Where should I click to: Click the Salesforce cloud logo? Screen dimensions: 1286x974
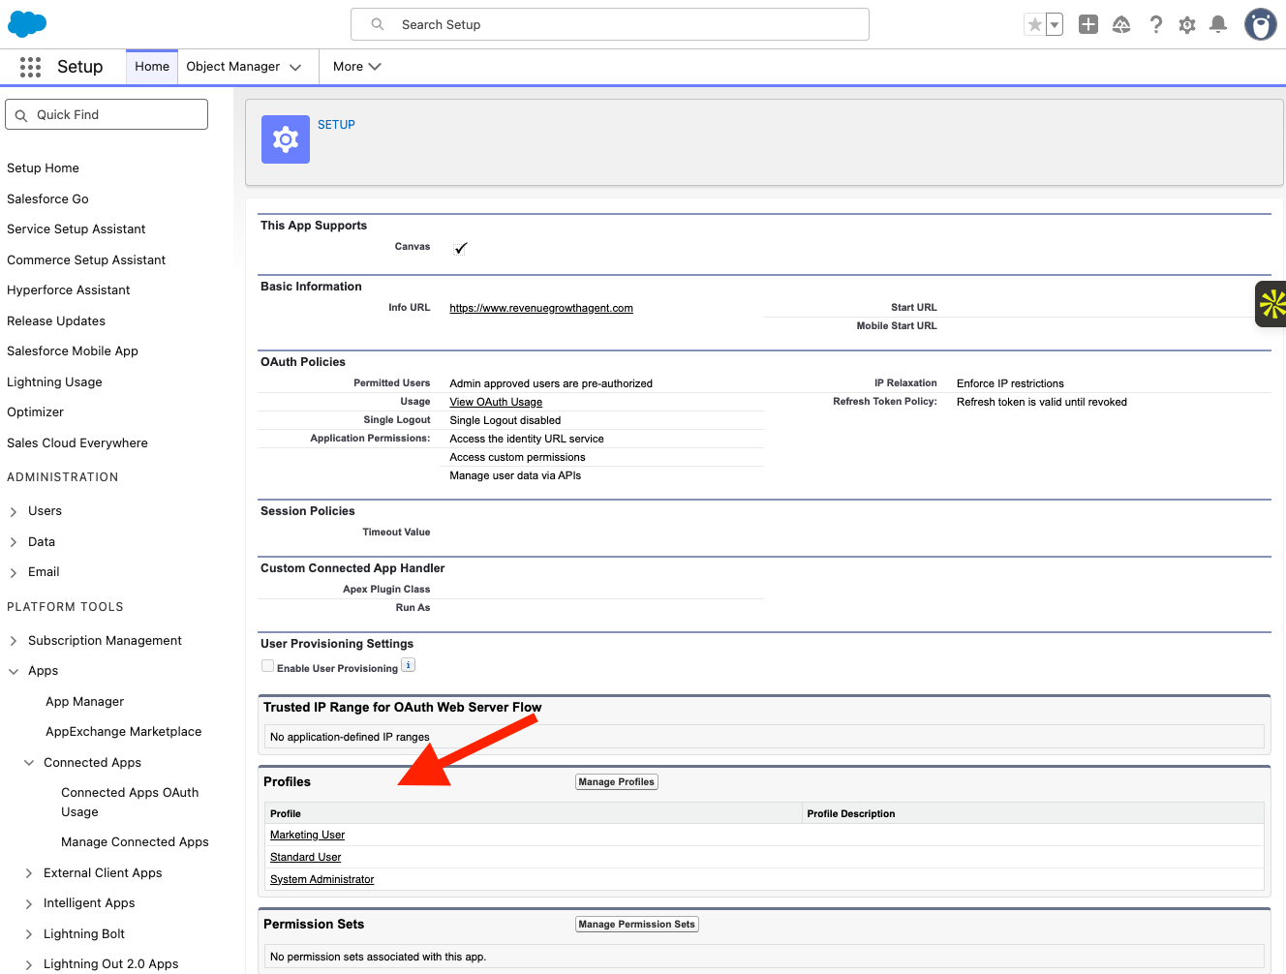[x=26, y=23]
